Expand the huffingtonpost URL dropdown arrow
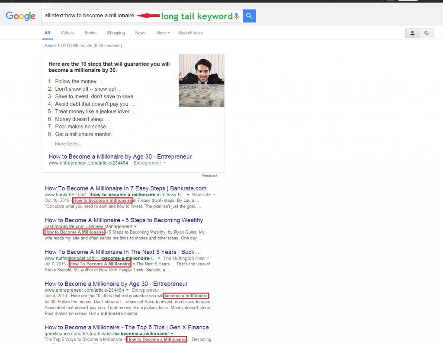 coord(159,258)
